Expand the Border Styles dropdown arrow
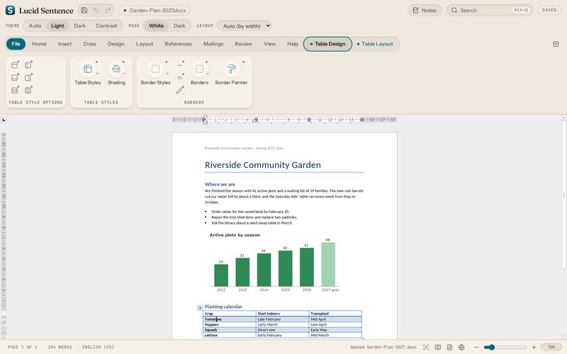The height and width of the screenshot is (354, 567). coord(167,74)
